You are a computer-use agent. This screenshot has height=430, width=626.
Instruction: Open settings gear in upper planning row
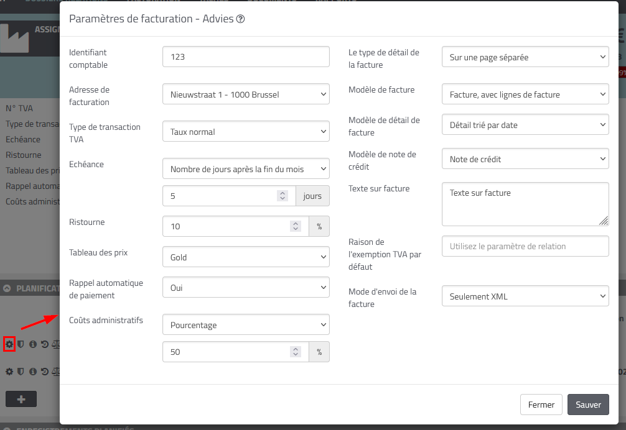pyautogui.click(x=9, y=344)
